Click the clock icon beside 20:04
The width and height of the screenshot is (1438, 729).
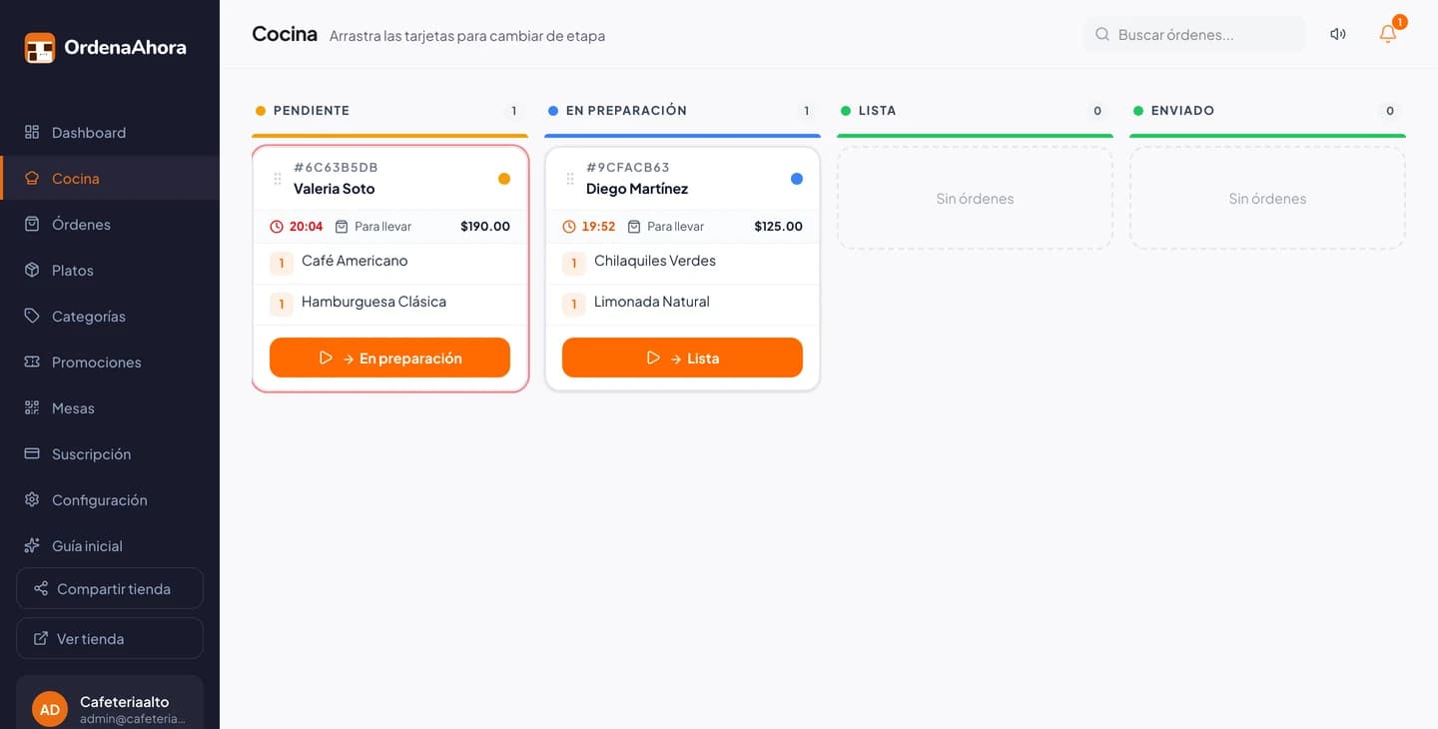[277, 227]
